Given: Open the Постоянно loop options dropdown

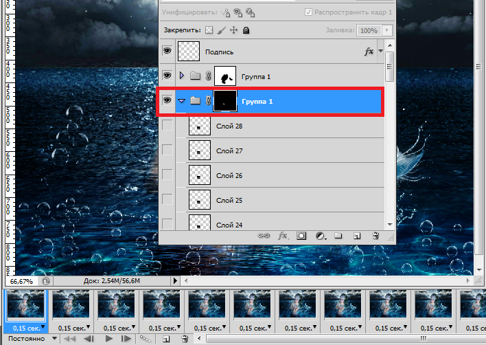Looking at the screenshot, I should click(x=54, y=339).
